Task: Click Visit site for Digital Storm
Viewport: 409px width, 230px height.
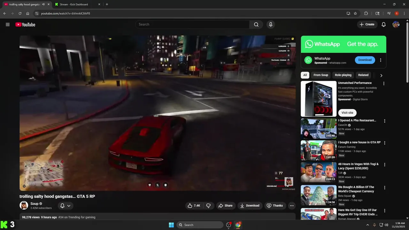Action: coord(347,113)
